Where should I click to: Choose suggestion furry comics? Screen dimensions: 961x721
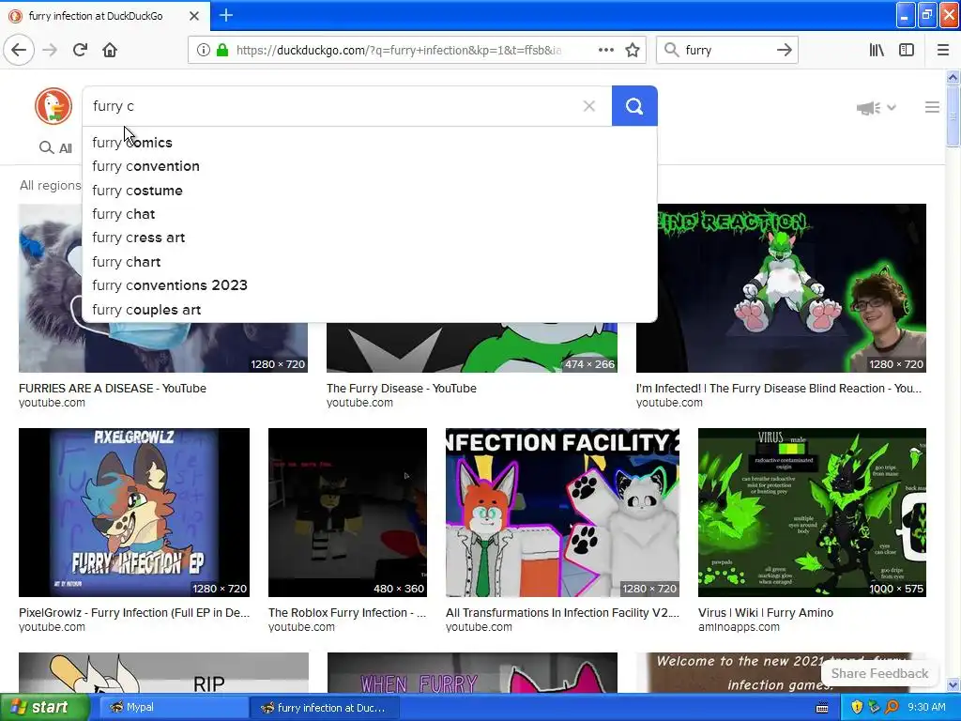pyautogui.click(x=370, y=143)
